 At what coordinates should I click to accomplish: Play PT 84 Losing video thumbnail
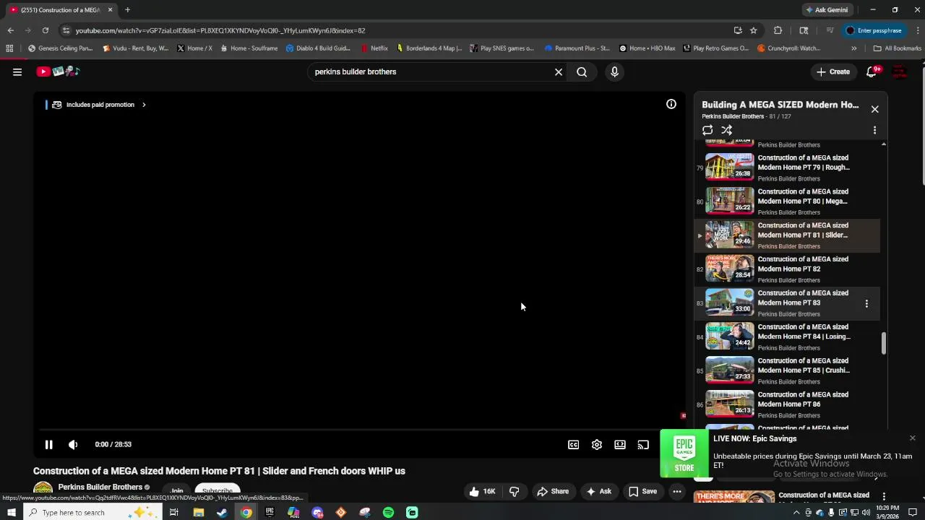[729, 337]
